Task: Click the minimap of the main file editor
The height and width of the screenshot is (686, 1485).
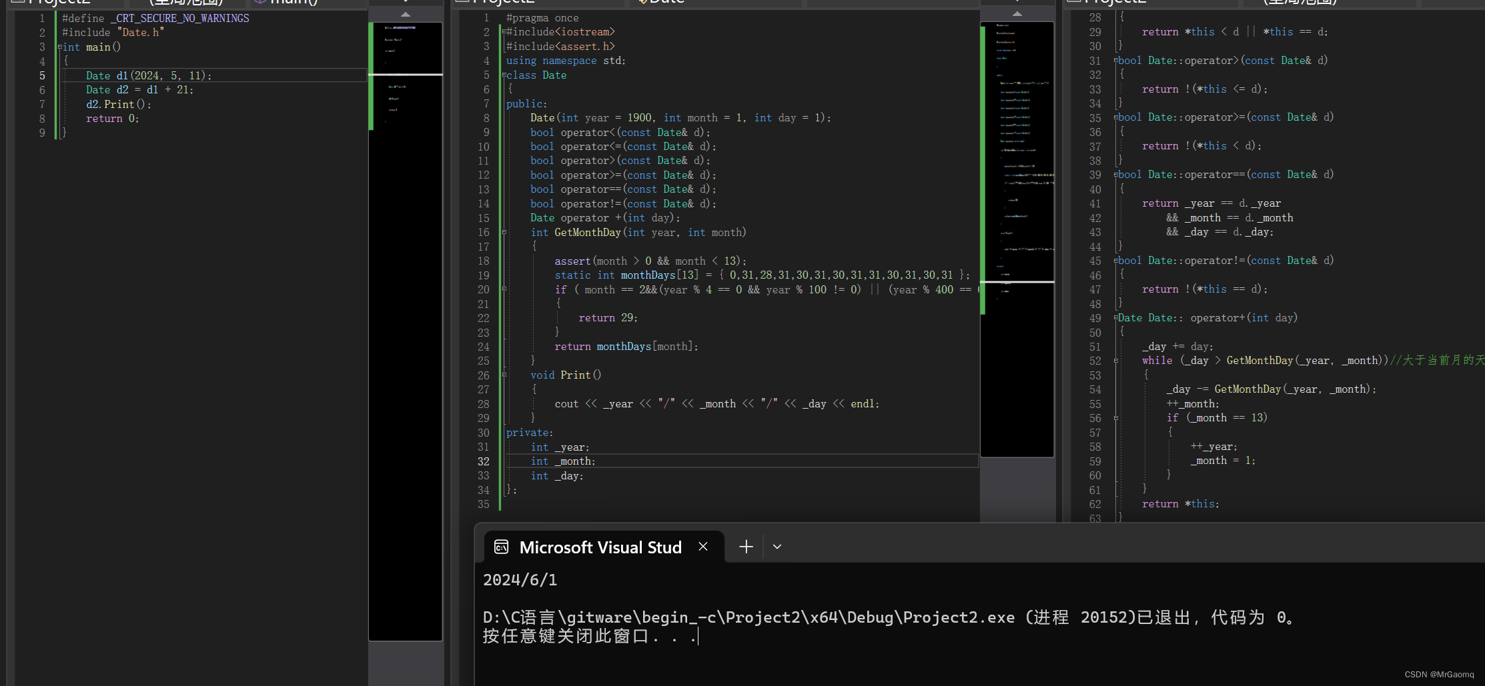Action: pyautogui.click(x=406, y=331)
